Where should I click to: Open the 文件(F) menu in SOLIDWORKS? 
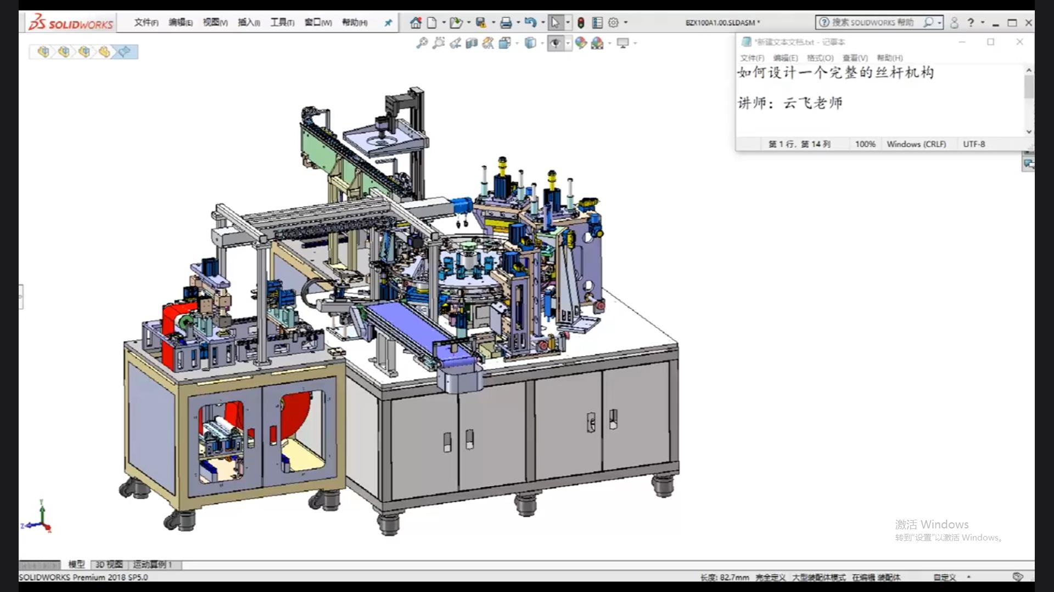coord(146,22)
